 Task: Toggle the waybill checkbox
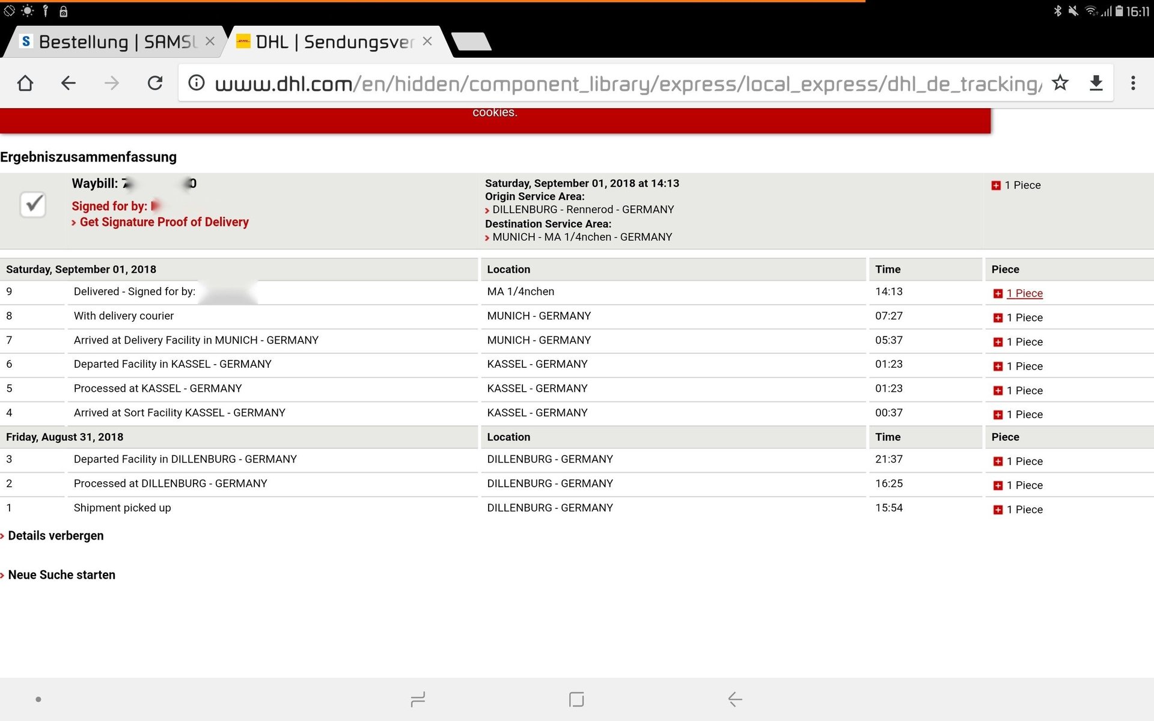tap(33, 204)
